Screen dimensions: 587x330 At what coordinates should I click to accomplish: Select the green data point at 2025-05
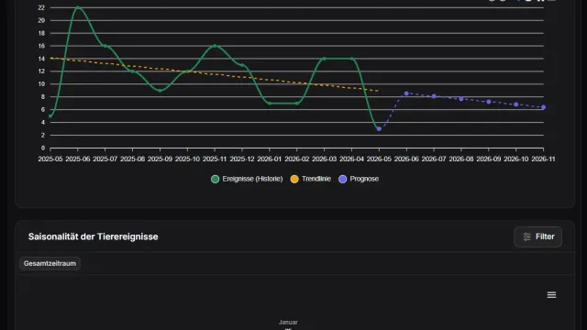(x=50, y=116)
